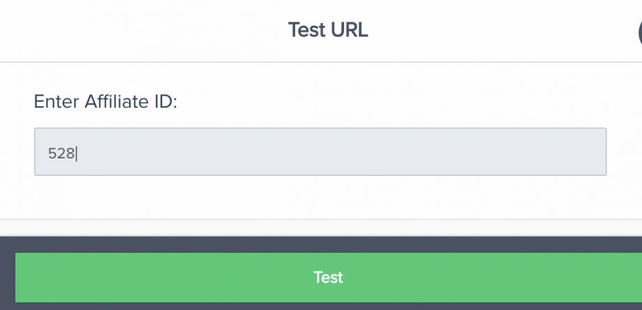
Task: Select the Affiliate ID text box
Action: [x=320, y=152]
